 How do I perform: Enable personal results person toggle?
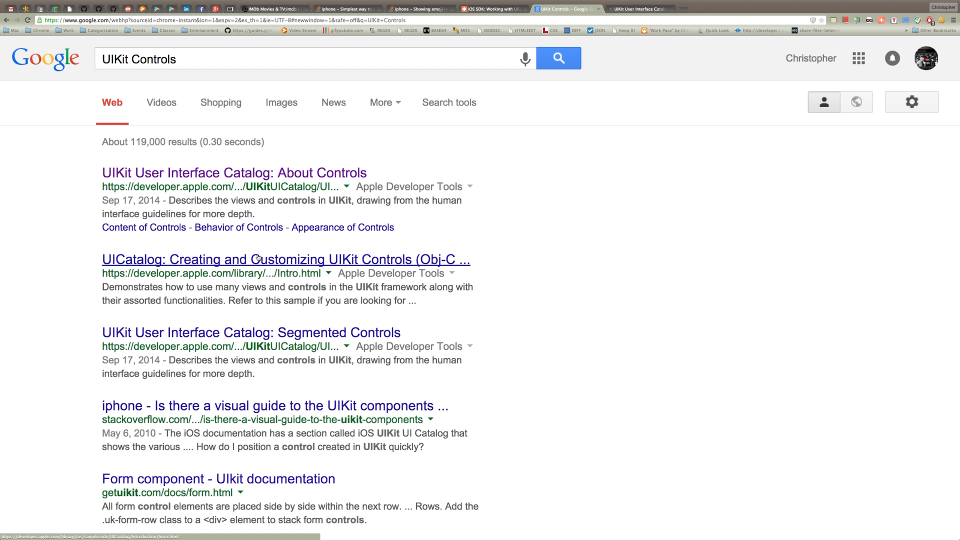point(824,102)
